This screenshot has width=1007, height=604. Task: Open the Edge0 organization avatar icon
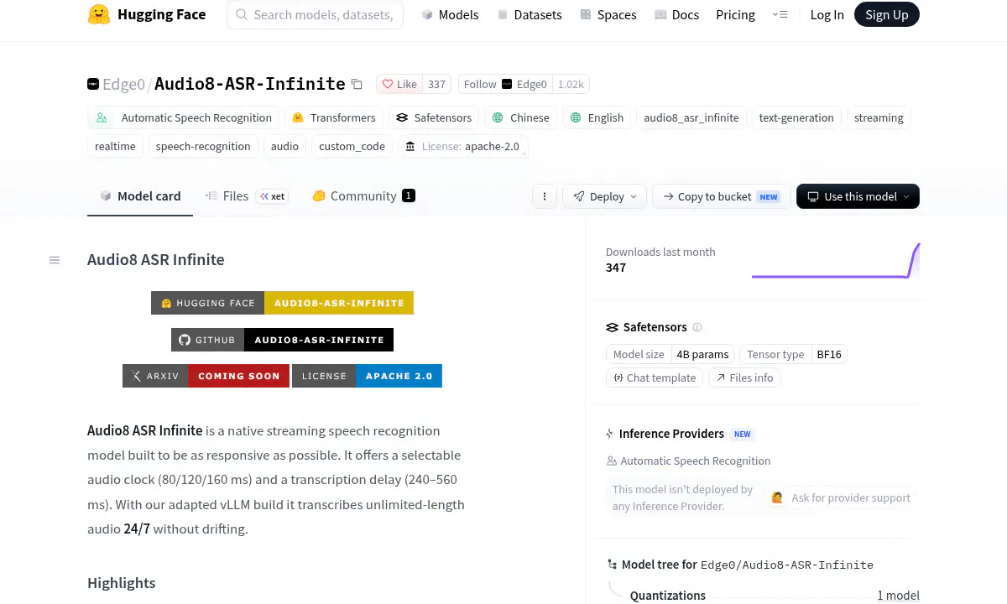(93, 84)
